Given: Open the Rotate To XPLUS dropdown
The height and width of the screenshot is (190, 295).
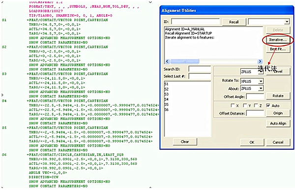Looking at the screenshot, I should click(261, 81).
